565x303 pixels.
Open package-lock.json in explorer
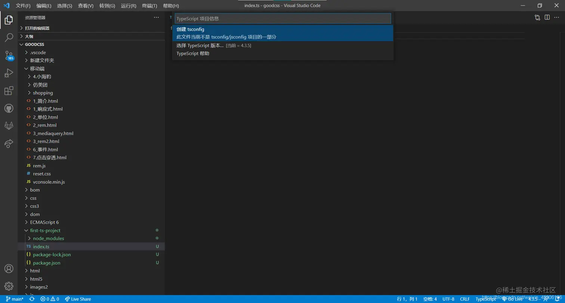point(92,254)
